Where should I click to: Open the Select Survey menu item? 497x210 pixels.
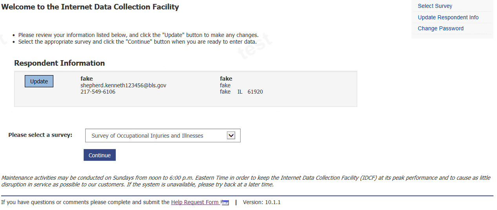pos(435,6)
